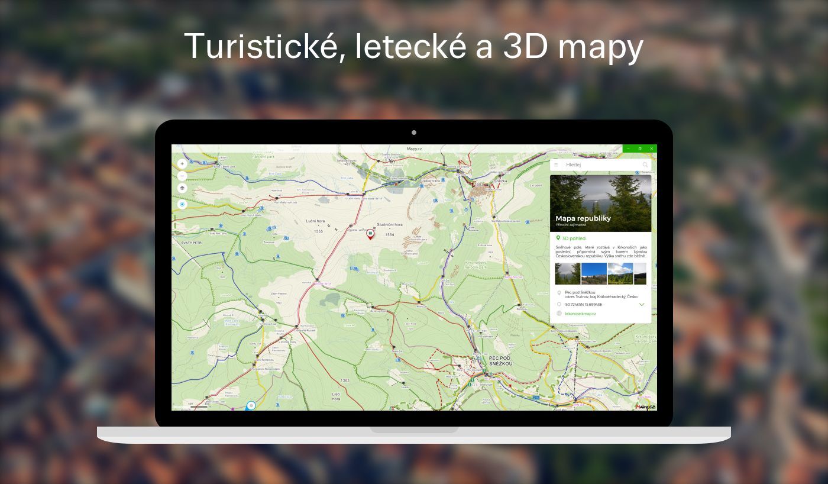Viewport: 828px width, 484px height.
Task: Click the Mapy.cz logo in the map corner
Action: 646,406
